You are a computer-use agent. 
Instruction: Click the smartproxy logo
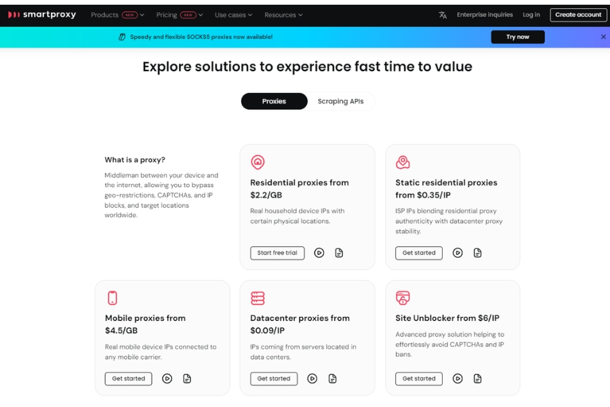(x=42, y=15)
